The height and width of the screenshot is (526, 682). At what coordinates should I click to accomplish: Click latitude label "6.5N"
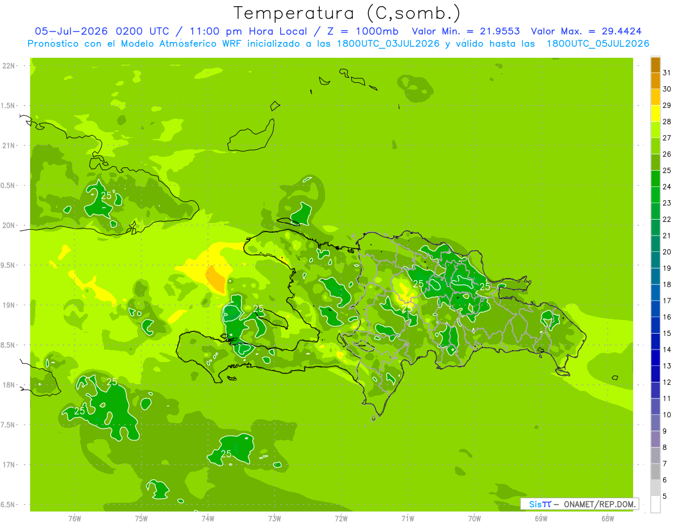[9, 504]
